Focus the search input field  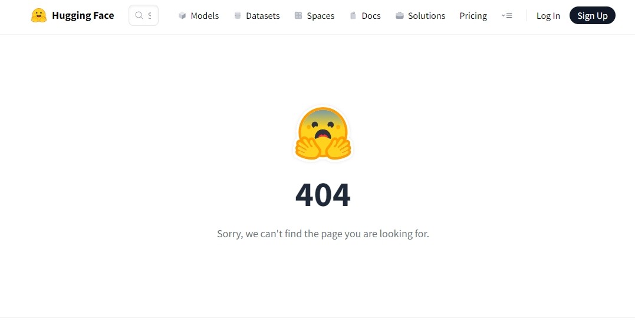click(143, 15)
